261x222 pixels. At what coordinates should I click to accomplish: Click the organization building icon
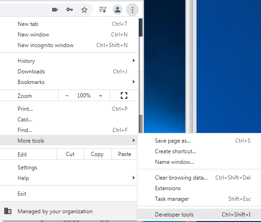(8, 211)
